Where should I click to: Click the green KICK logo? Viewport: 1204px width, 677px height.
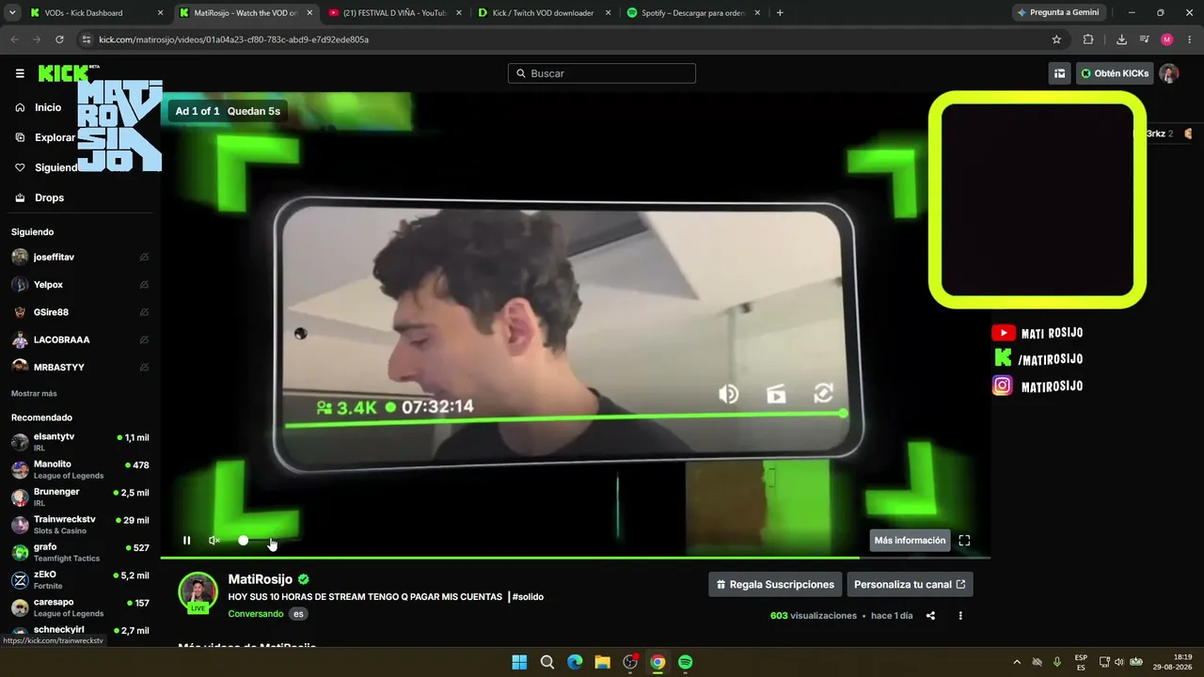point(63,73)
